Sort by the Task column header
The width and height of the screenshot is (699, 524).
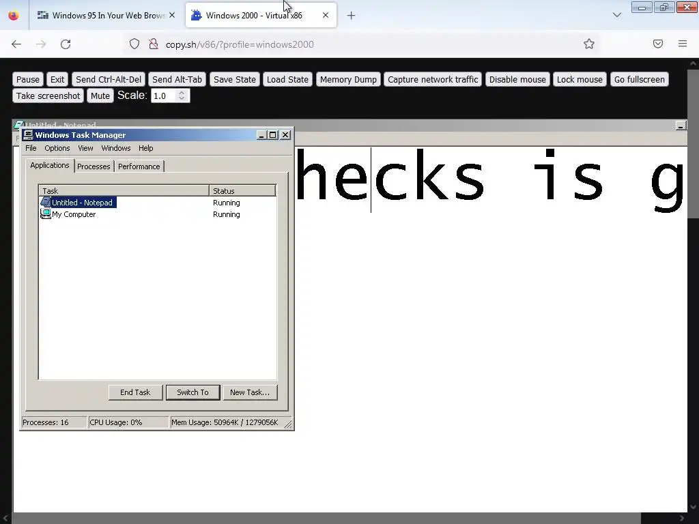[x=124, y=191]
